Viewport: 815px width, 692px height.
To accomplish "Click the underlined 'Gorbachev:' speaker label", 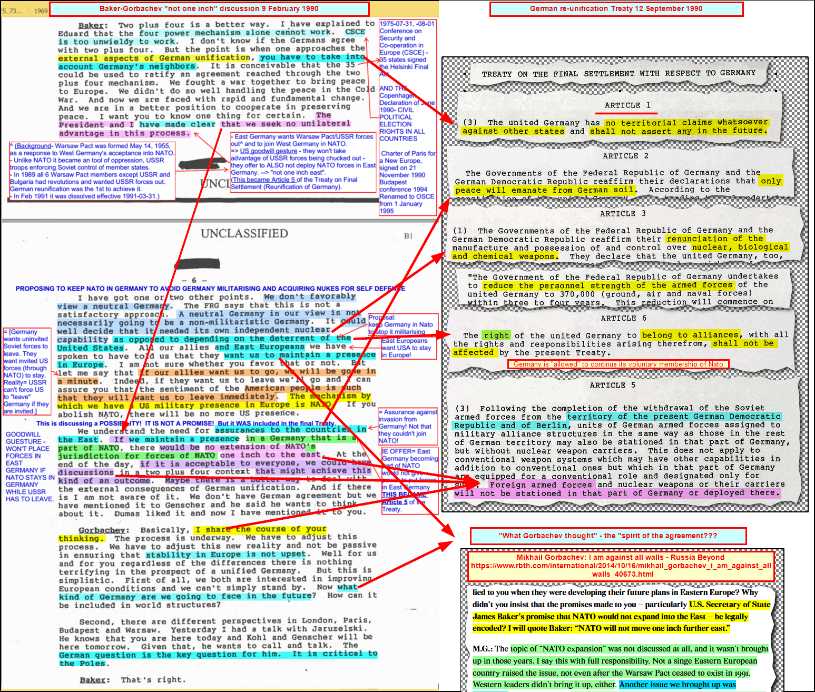I will click(102, 530).
